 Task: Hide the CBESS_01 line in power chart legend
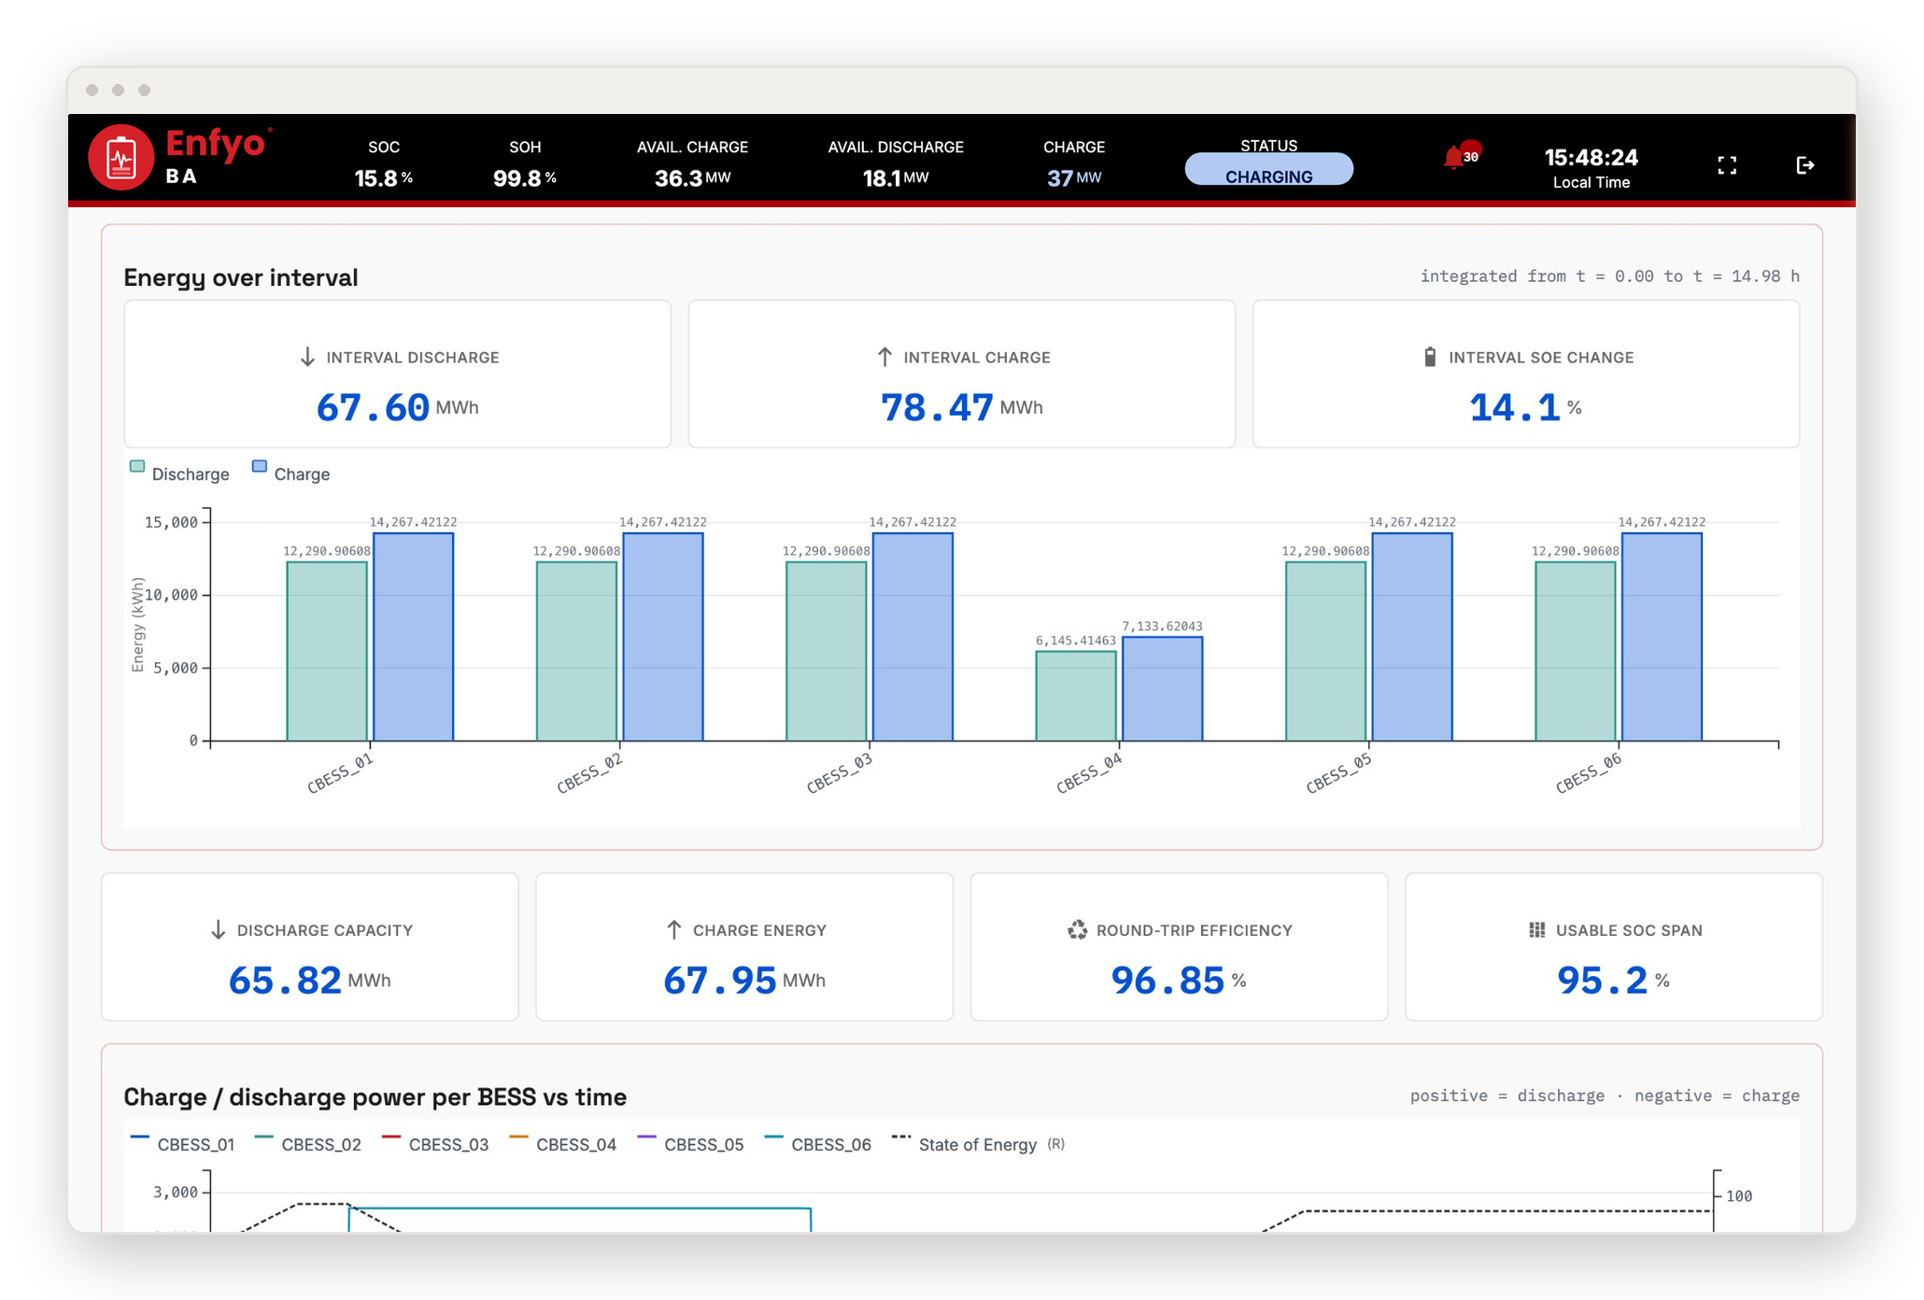point(183,1144)
